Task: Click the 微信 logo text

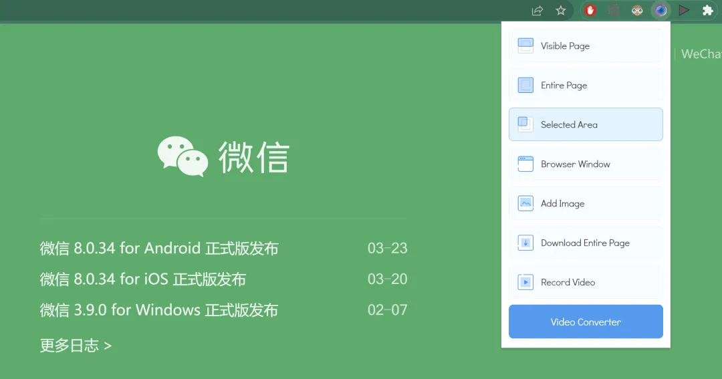Action: (x=254, y=157)
